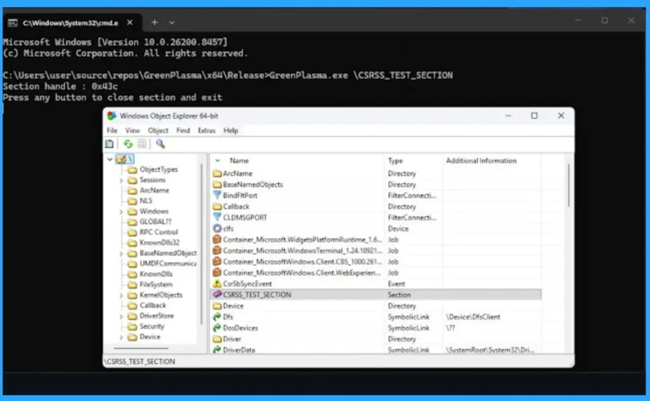The height and width of the screenshot is (401, 650).
Task: Open the File menu
Action: 112,131
